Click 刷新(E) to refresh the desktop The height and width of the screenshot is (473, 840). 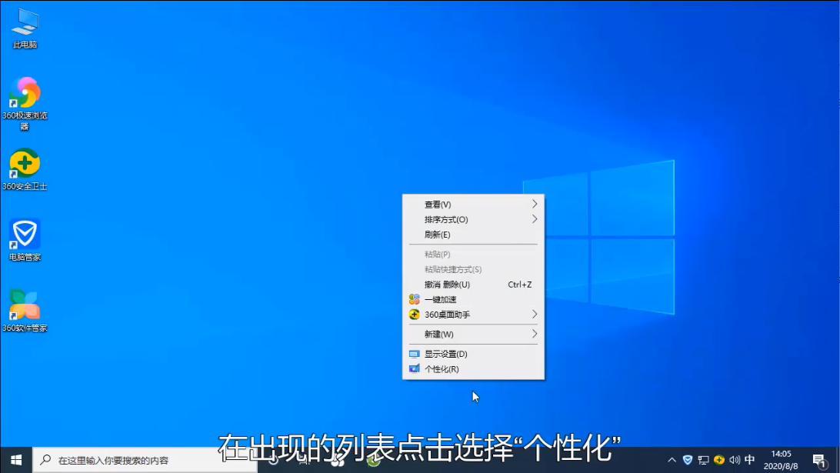click(x=437, y=235)
